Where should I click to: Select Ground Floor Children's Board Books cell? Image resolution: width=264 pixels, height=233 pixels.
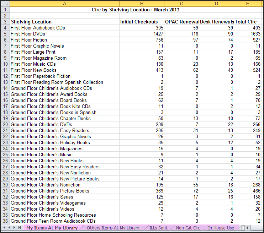tap(64, 101)
